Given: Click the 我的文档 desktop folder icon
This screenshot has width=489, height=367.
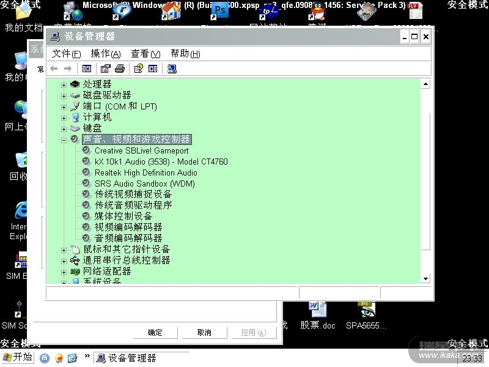Looking at the screenshot, I should click(x=23, y=12).
